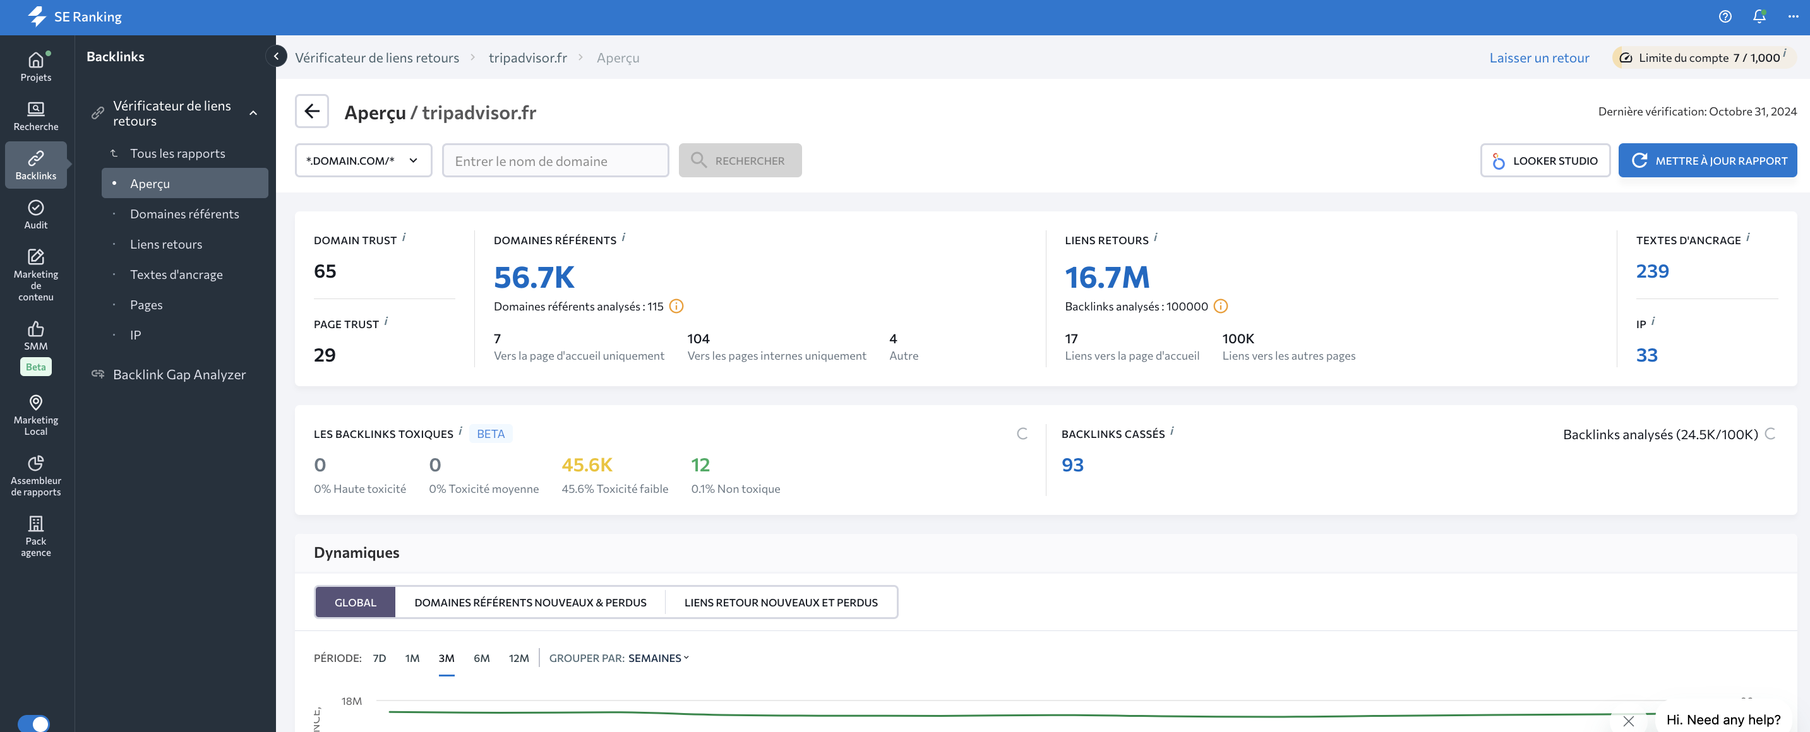Click the Limite du compte indicator
1810x732 pixels.
pyautogui.click(x=1703, y=57)
